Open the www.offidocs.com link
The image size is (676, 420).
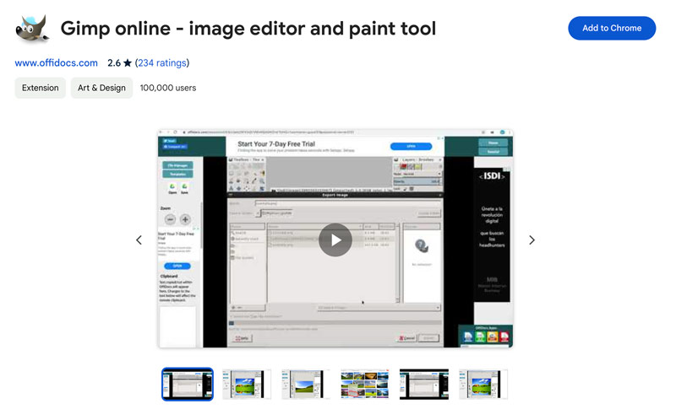(56, 62)
